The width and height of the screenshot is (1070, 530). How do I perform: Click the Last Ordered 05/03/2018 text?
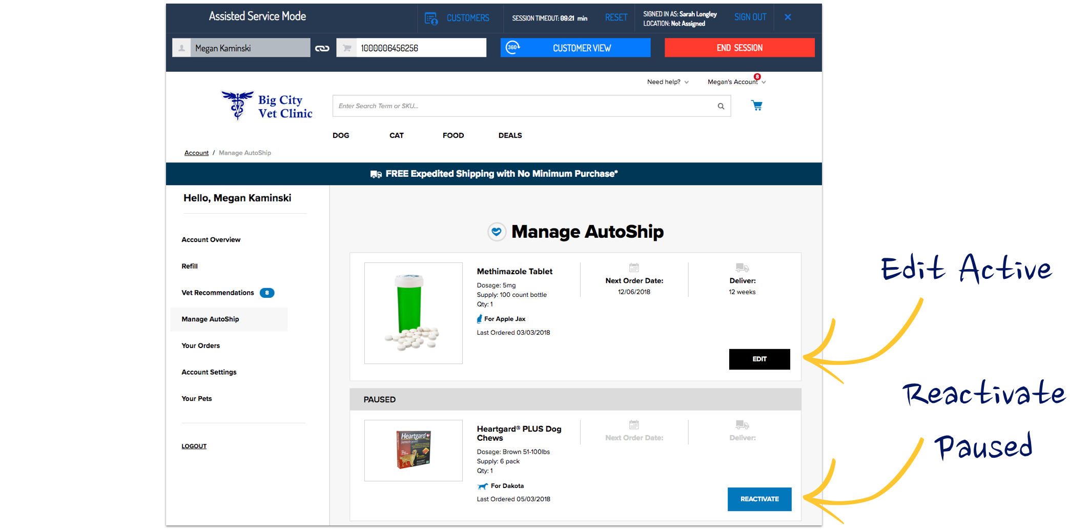click(513, 499)
